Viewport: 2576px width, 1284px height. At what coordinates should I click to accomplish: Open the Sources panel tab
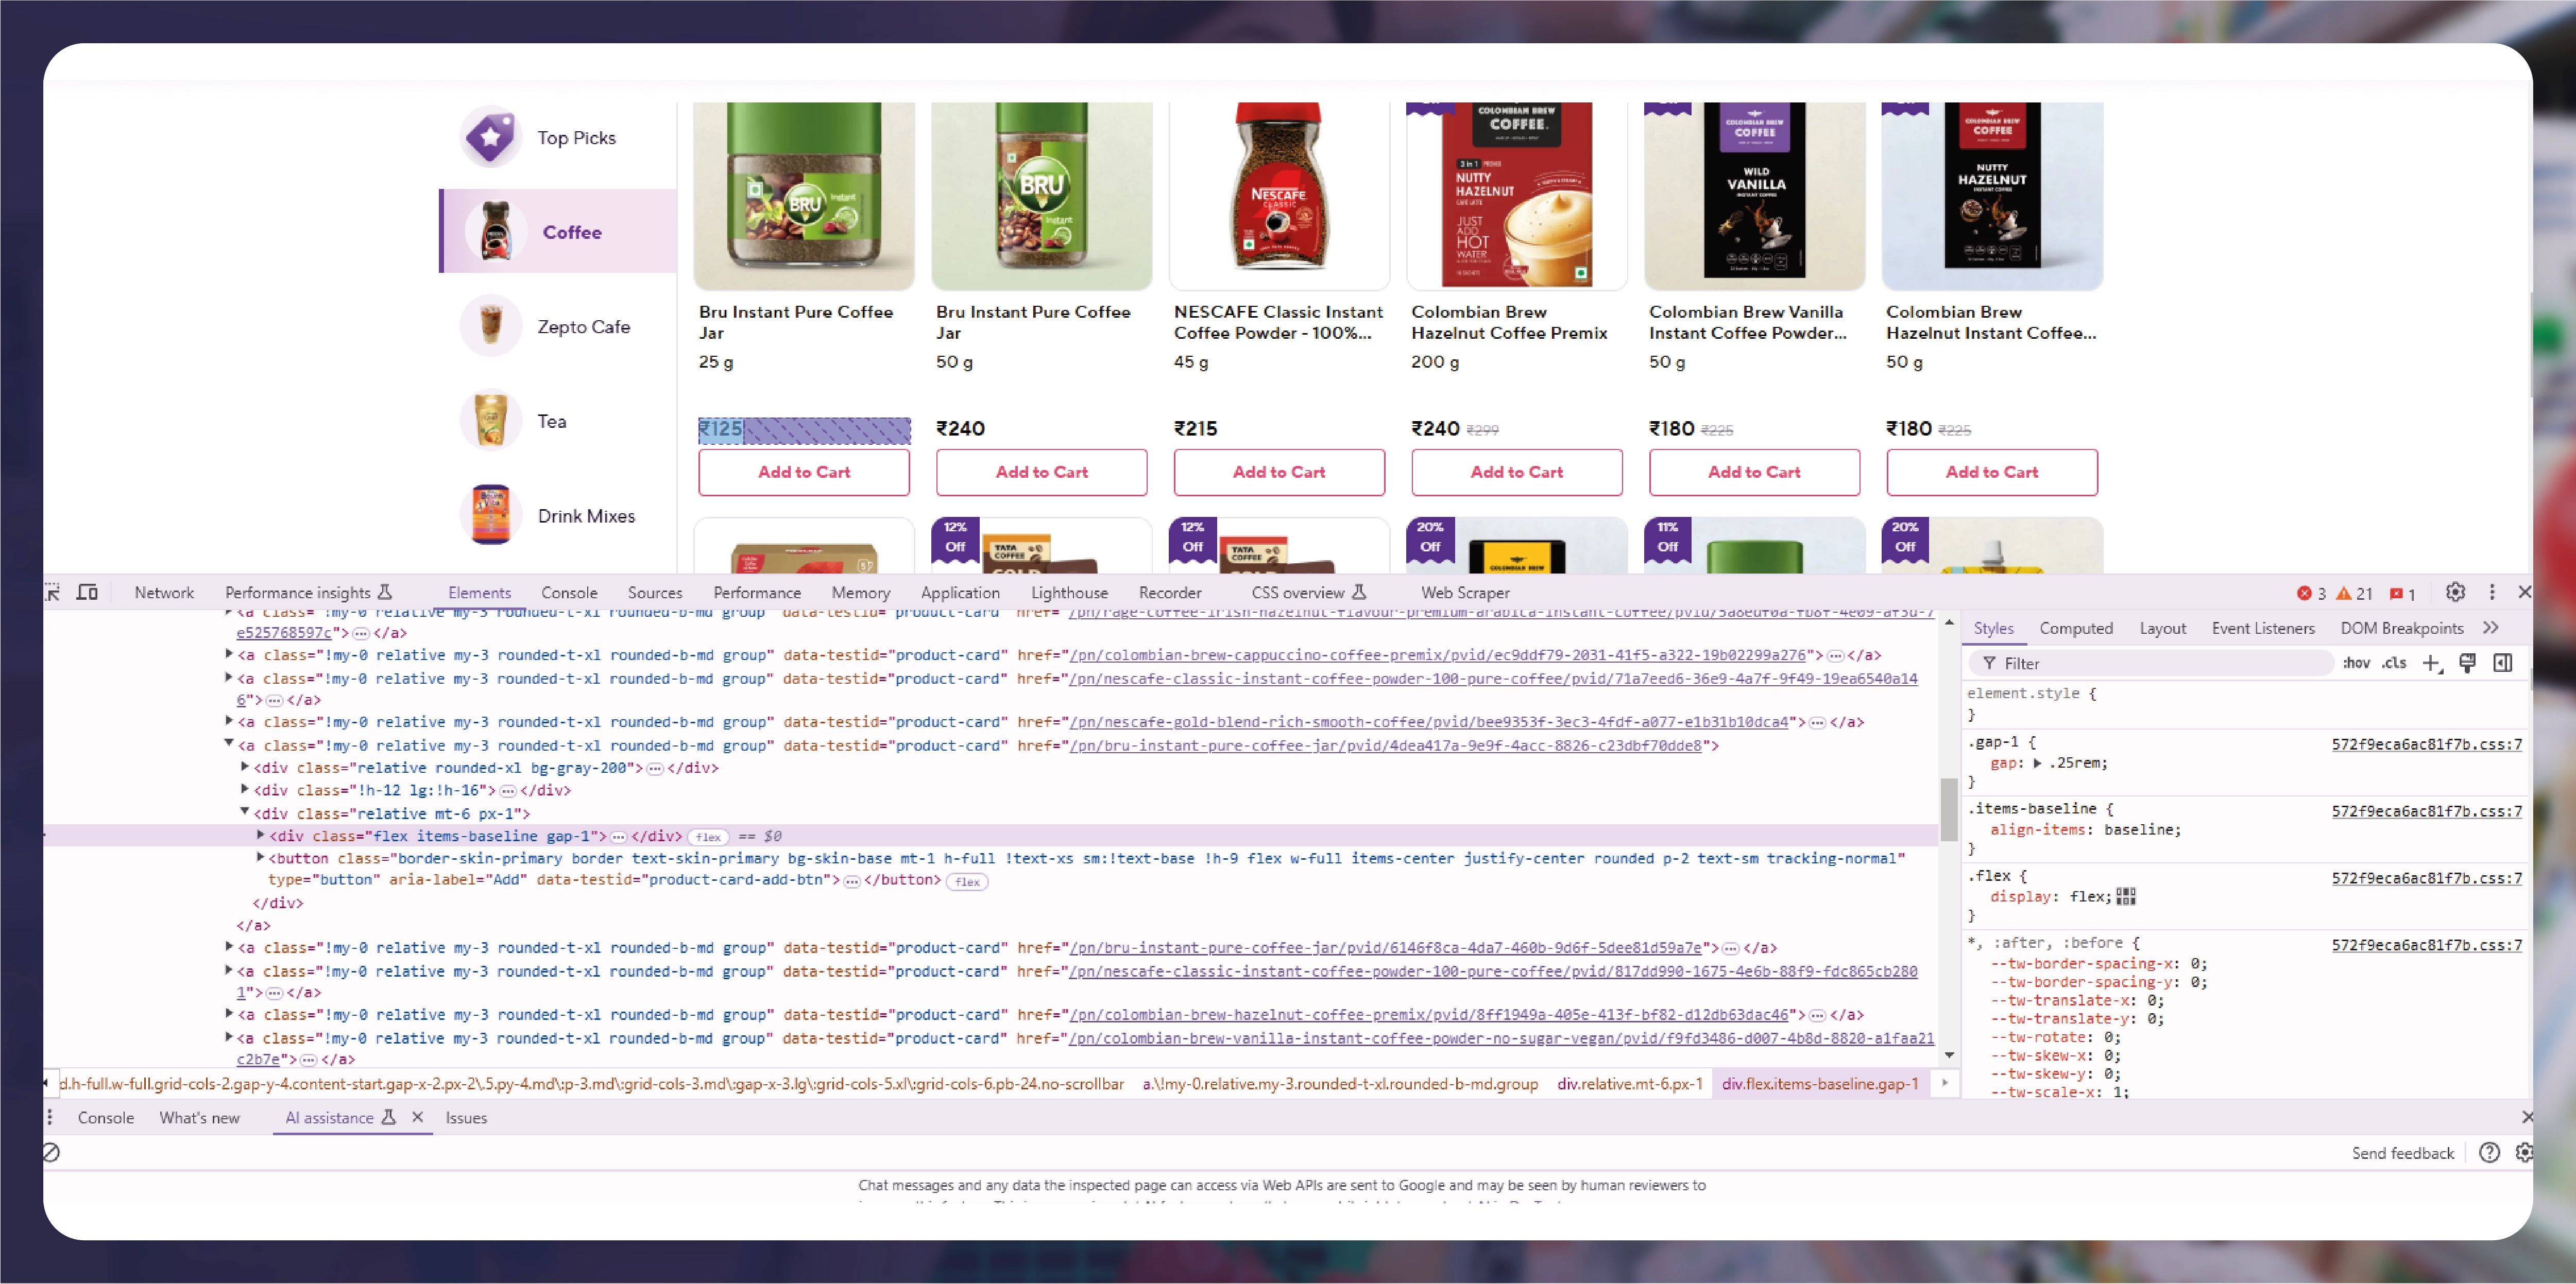(x=655, y=593)
